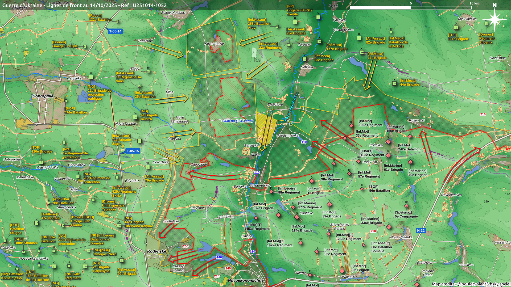511x287 pixels.
Task: Click the 132e Bataillon Recon unit marker
Action: [117, 22]
